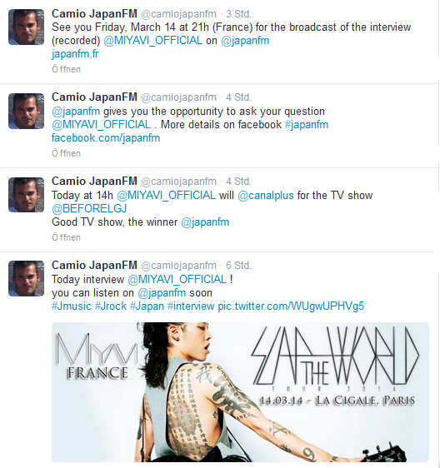Open the 6 Std. tweet timestamp
Viewport: 440px width, 468px height.
[238, 265]
